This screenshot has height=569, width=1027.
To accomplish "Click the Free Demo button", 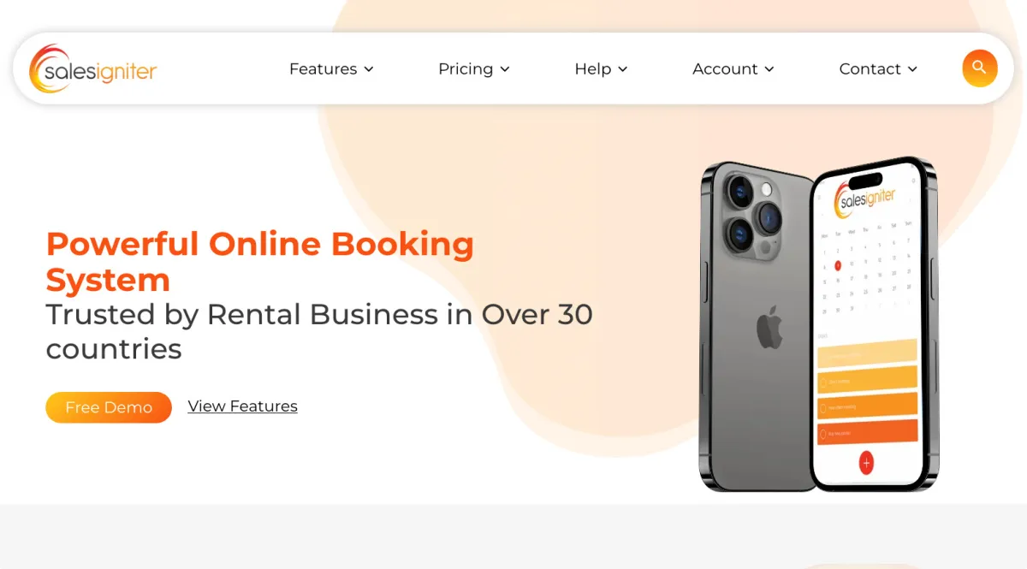I will (x=109, y=407).
